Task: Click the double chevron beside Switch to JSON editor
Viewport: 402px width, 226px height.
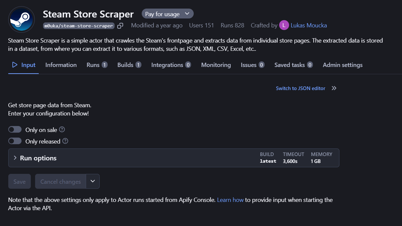Action: click(334, 88)
